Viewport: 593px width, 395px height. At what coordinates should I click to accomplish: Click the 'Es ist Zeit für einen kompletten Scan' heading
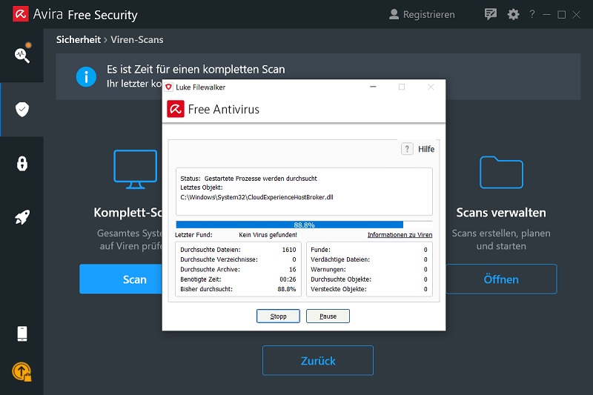coord(196,69)
